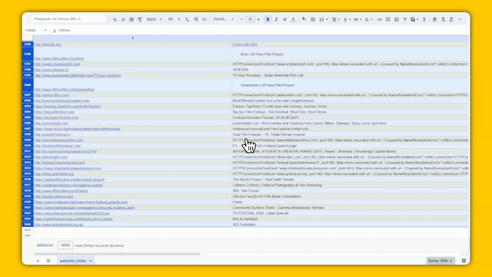This screenshot has height=277, width=492.
Task: Decrease the font size
Action: (242, 19)
